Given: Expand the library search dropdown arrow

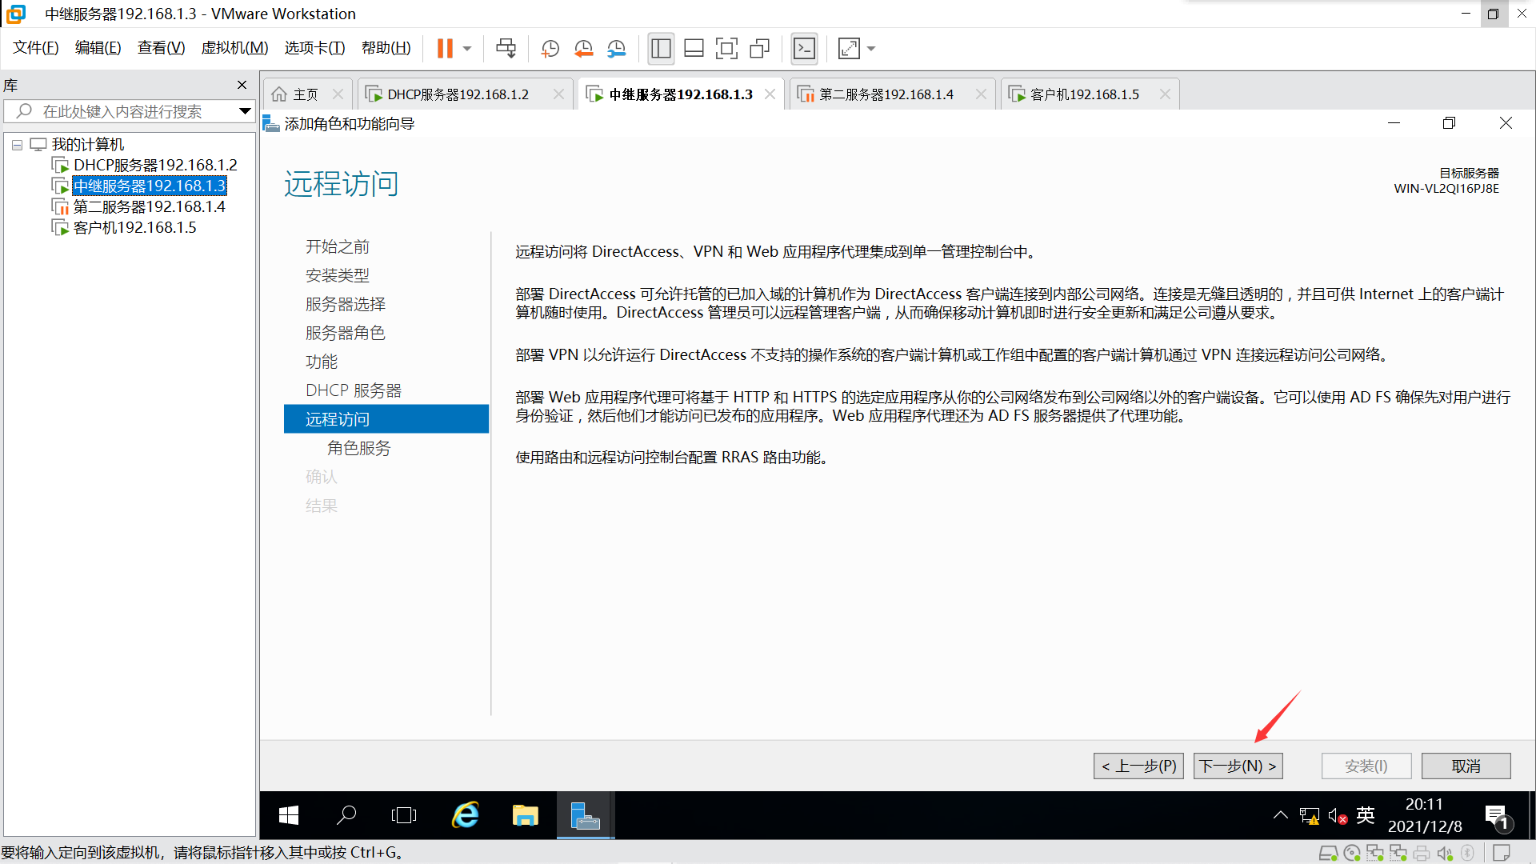Looking at the screenshot, I should [x=245, y=111].
